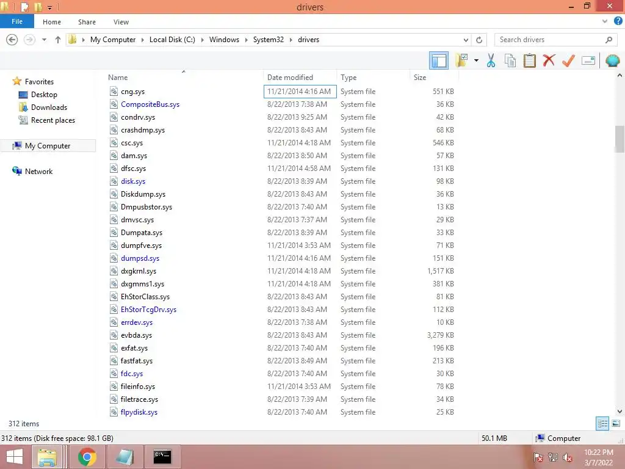625x469 pixels.
Task: Click the muted volume tray icon
Action: (x=567, y=457)
